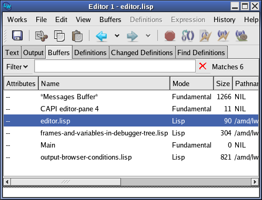Screen dimensions: 262x200
Task: Minimize the Editor 1 window
Action: (235, 6)
